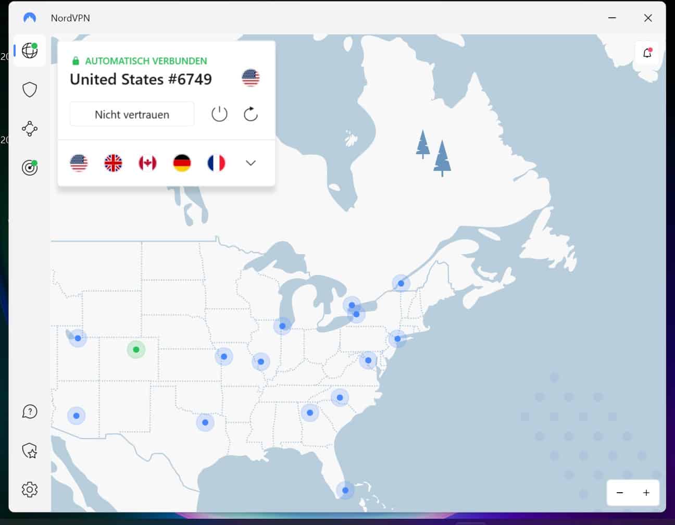Open the globe map view in sidebar

30,51
